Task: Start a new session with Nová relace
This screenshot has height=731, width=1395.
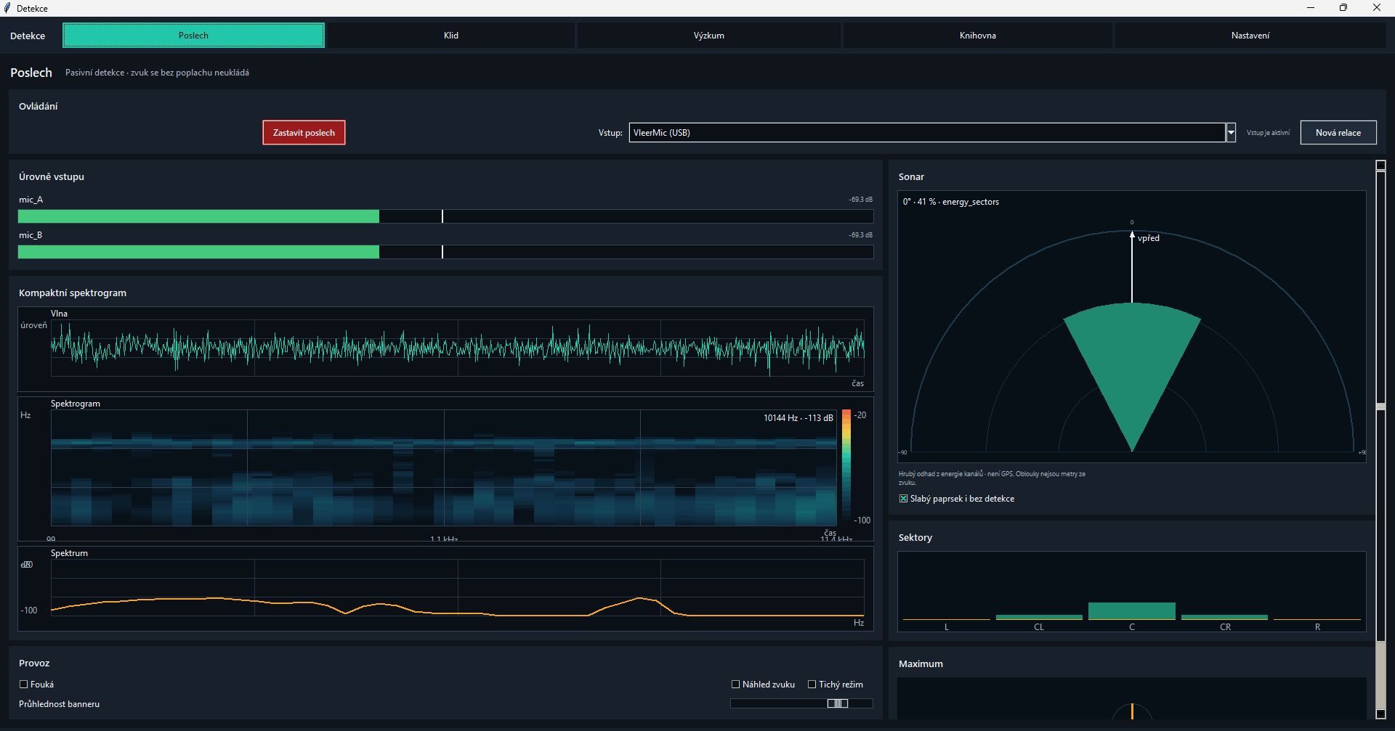Action: 1338,133
